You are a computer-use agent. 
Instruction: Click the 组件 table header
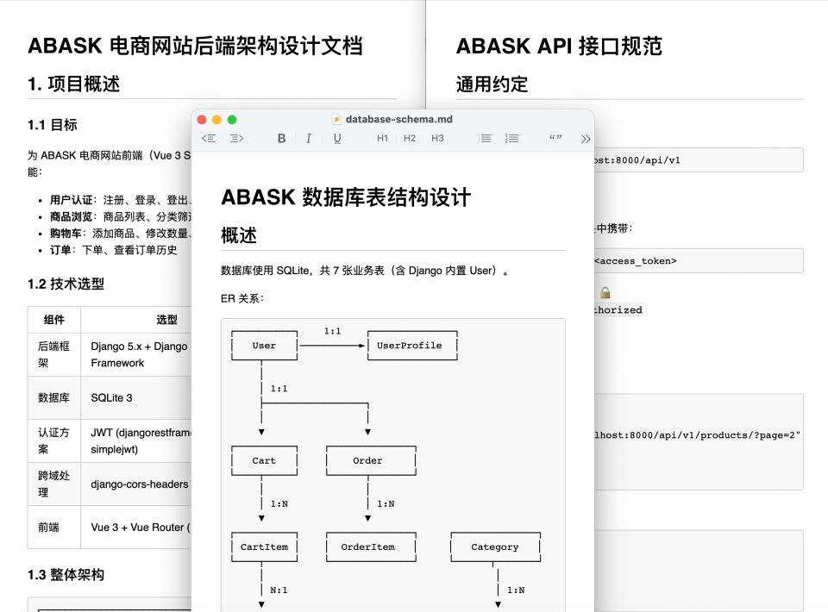[53, 320]
